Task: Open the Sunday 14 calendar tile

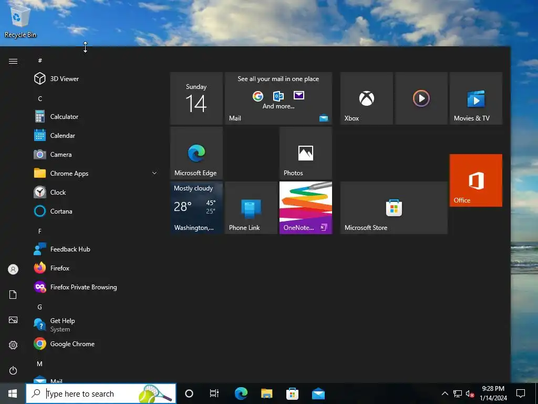Action: tap(196, 98)
